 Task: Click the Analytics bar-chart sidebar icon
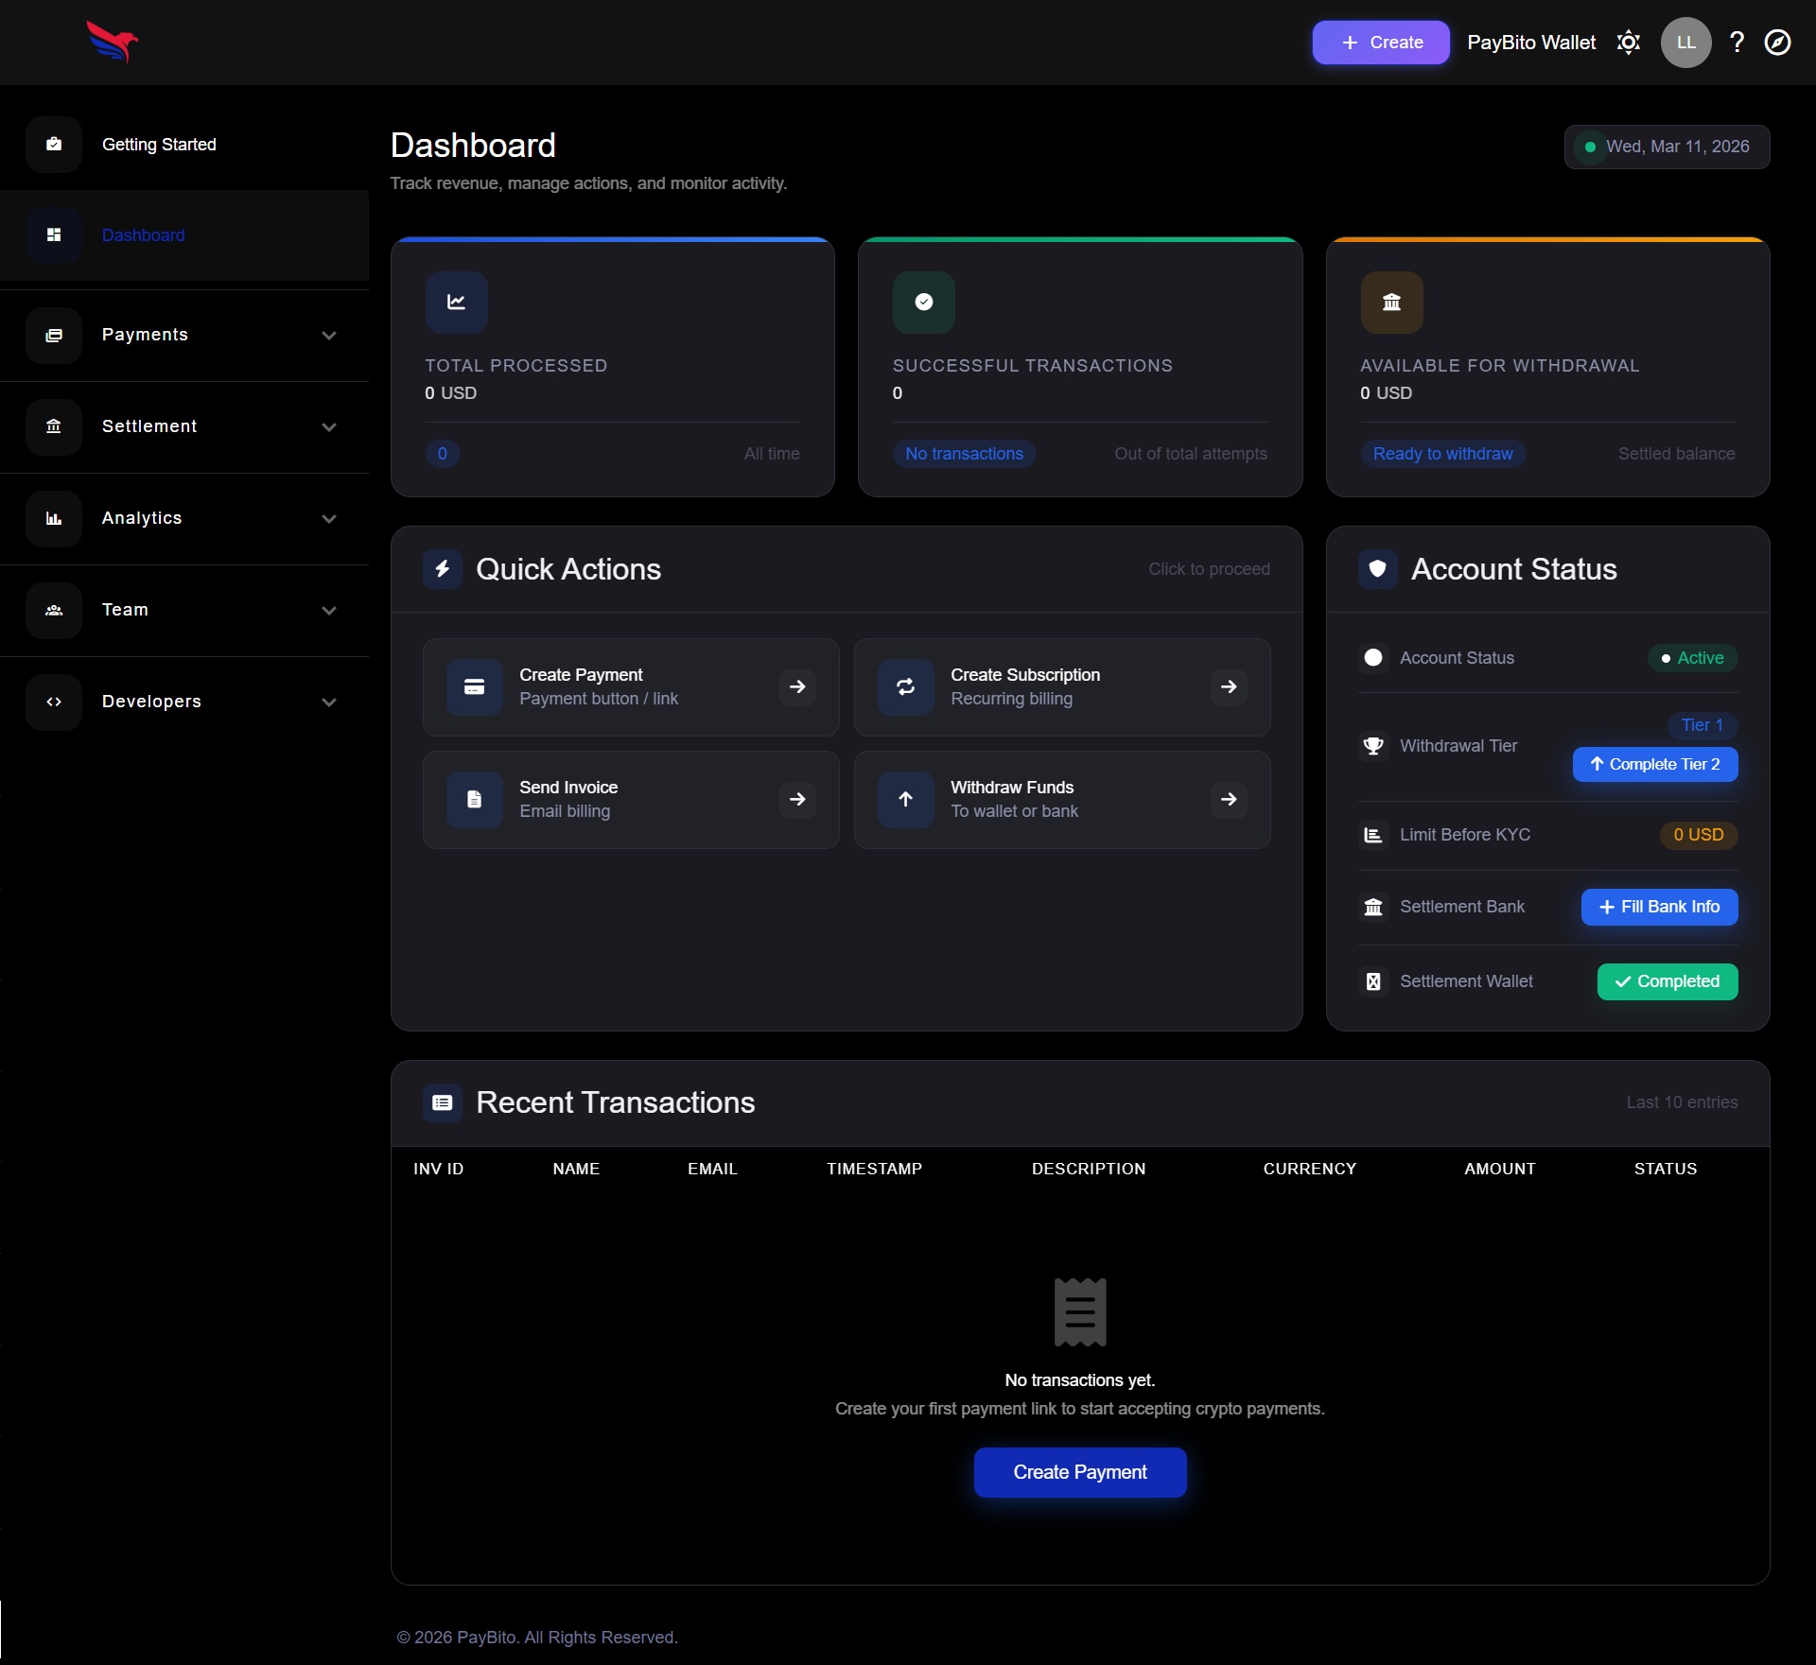click(54, 519)
